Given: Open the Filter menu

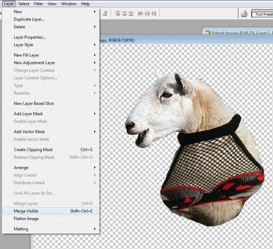Looking at the screenshot, I should (x=38, y=4).
